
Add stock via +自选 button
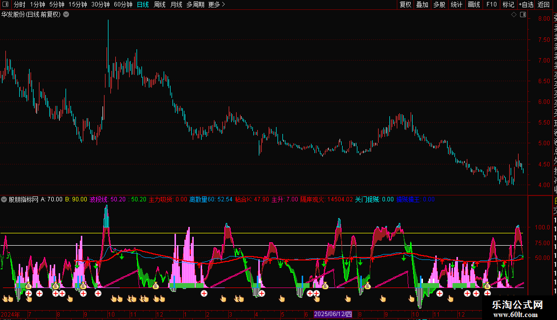pyautogui.click(x=526, y=4)
